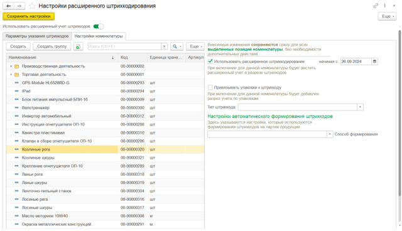Click the Артикул column header
402x231 pixels.
[x=195, y=58]
